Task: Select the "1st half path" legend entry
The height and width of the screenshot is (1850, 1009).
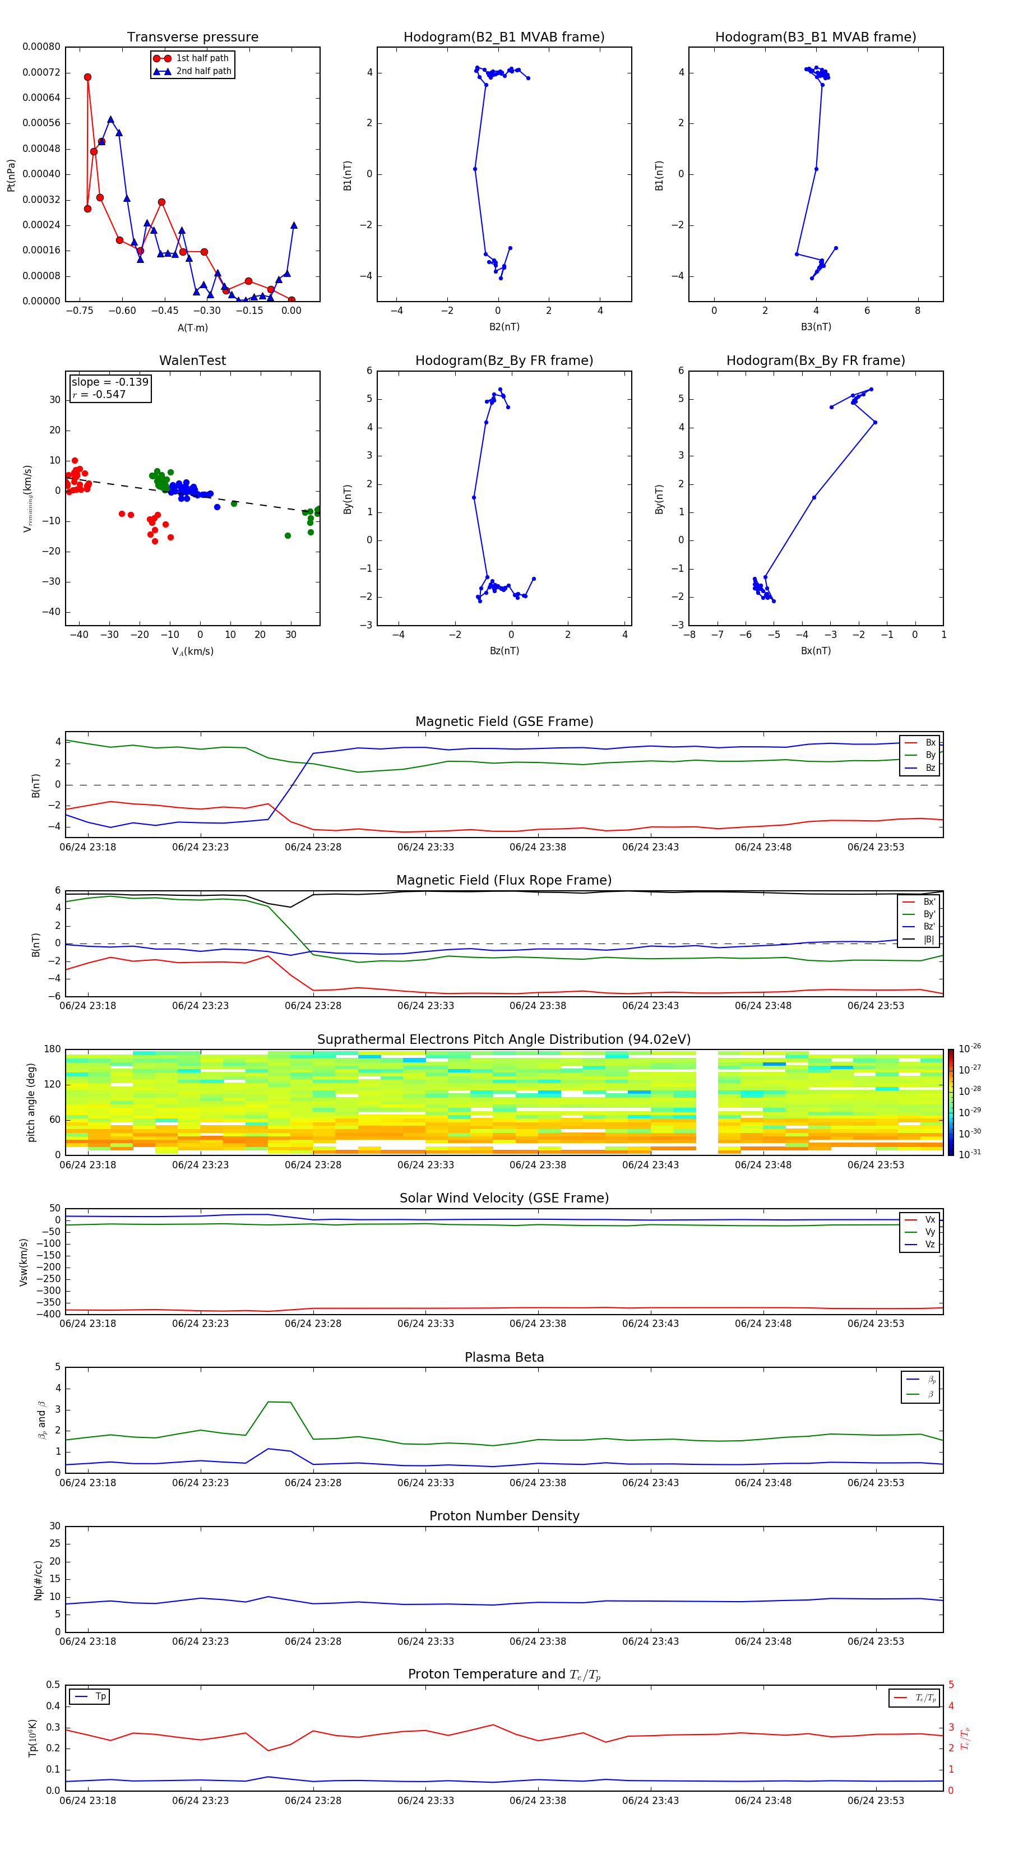Action: pos(192,58)
